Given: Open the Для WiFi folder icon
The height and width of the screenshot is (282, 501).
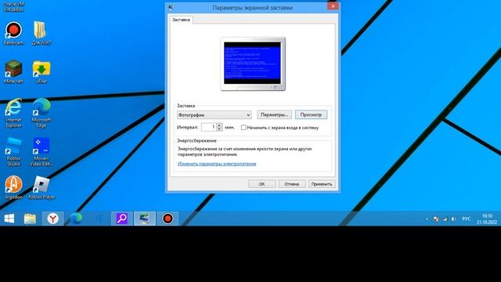Looking at the screenshot, I should point(41,33).
